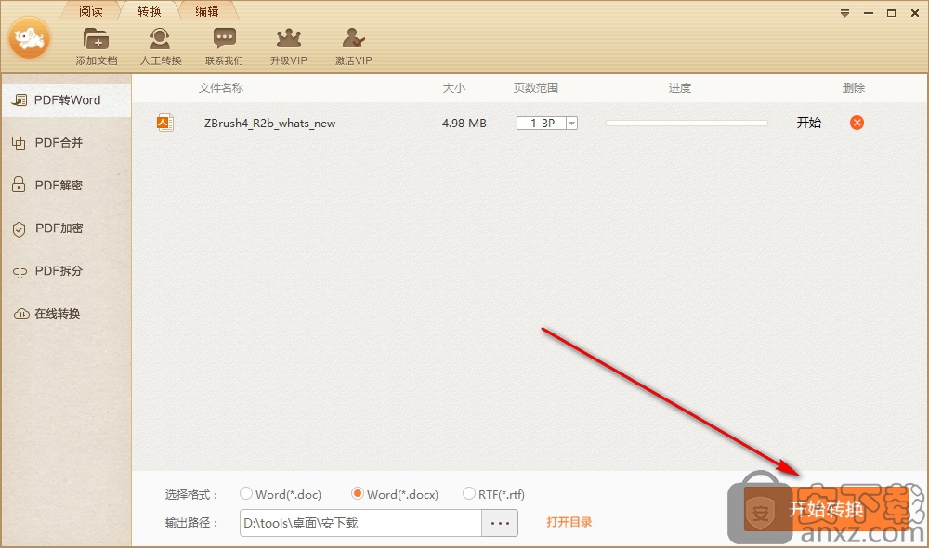The width and height of the screenshot is (929, 548).
Task: Open Manual Conversion (人工转换) icon
Action: [x=161, y=40]
